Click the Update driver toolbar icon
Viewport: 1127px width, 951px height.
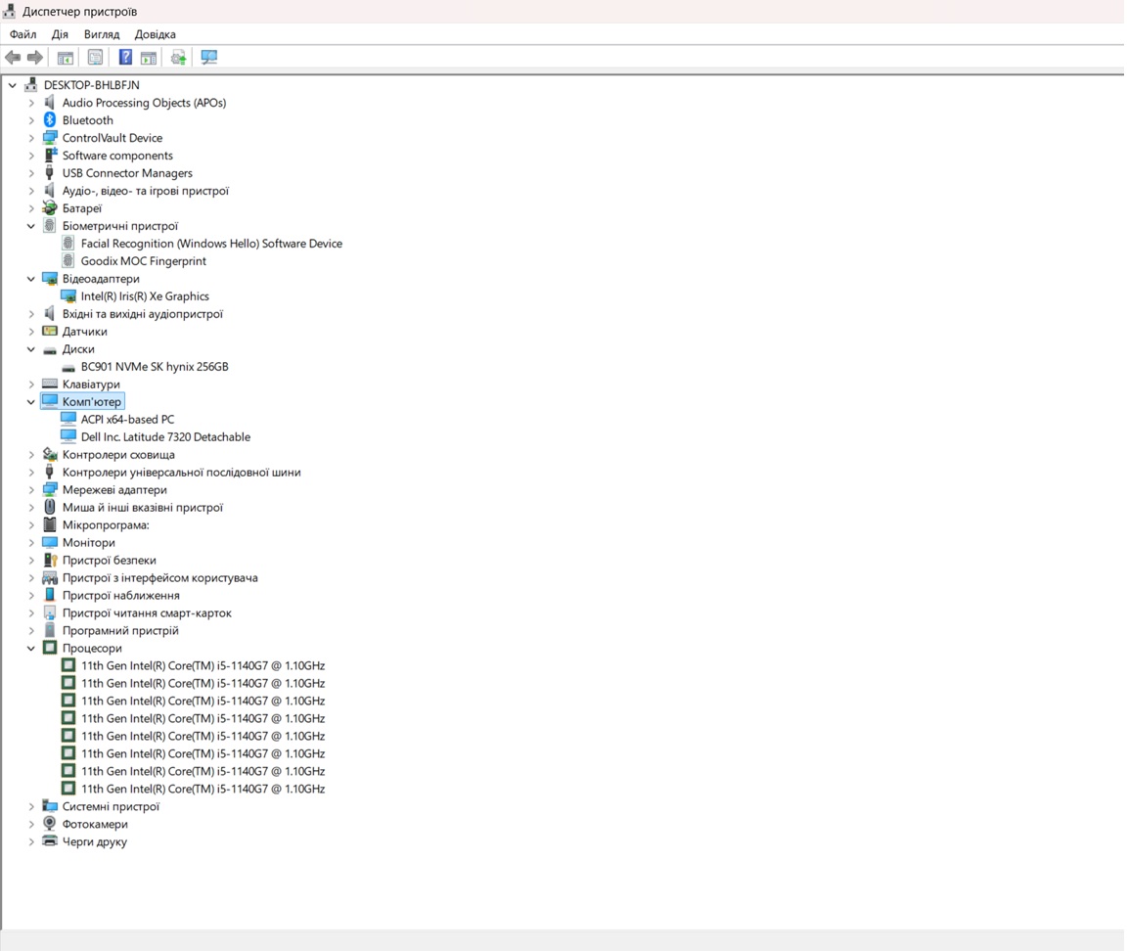(x=178, y=58)
